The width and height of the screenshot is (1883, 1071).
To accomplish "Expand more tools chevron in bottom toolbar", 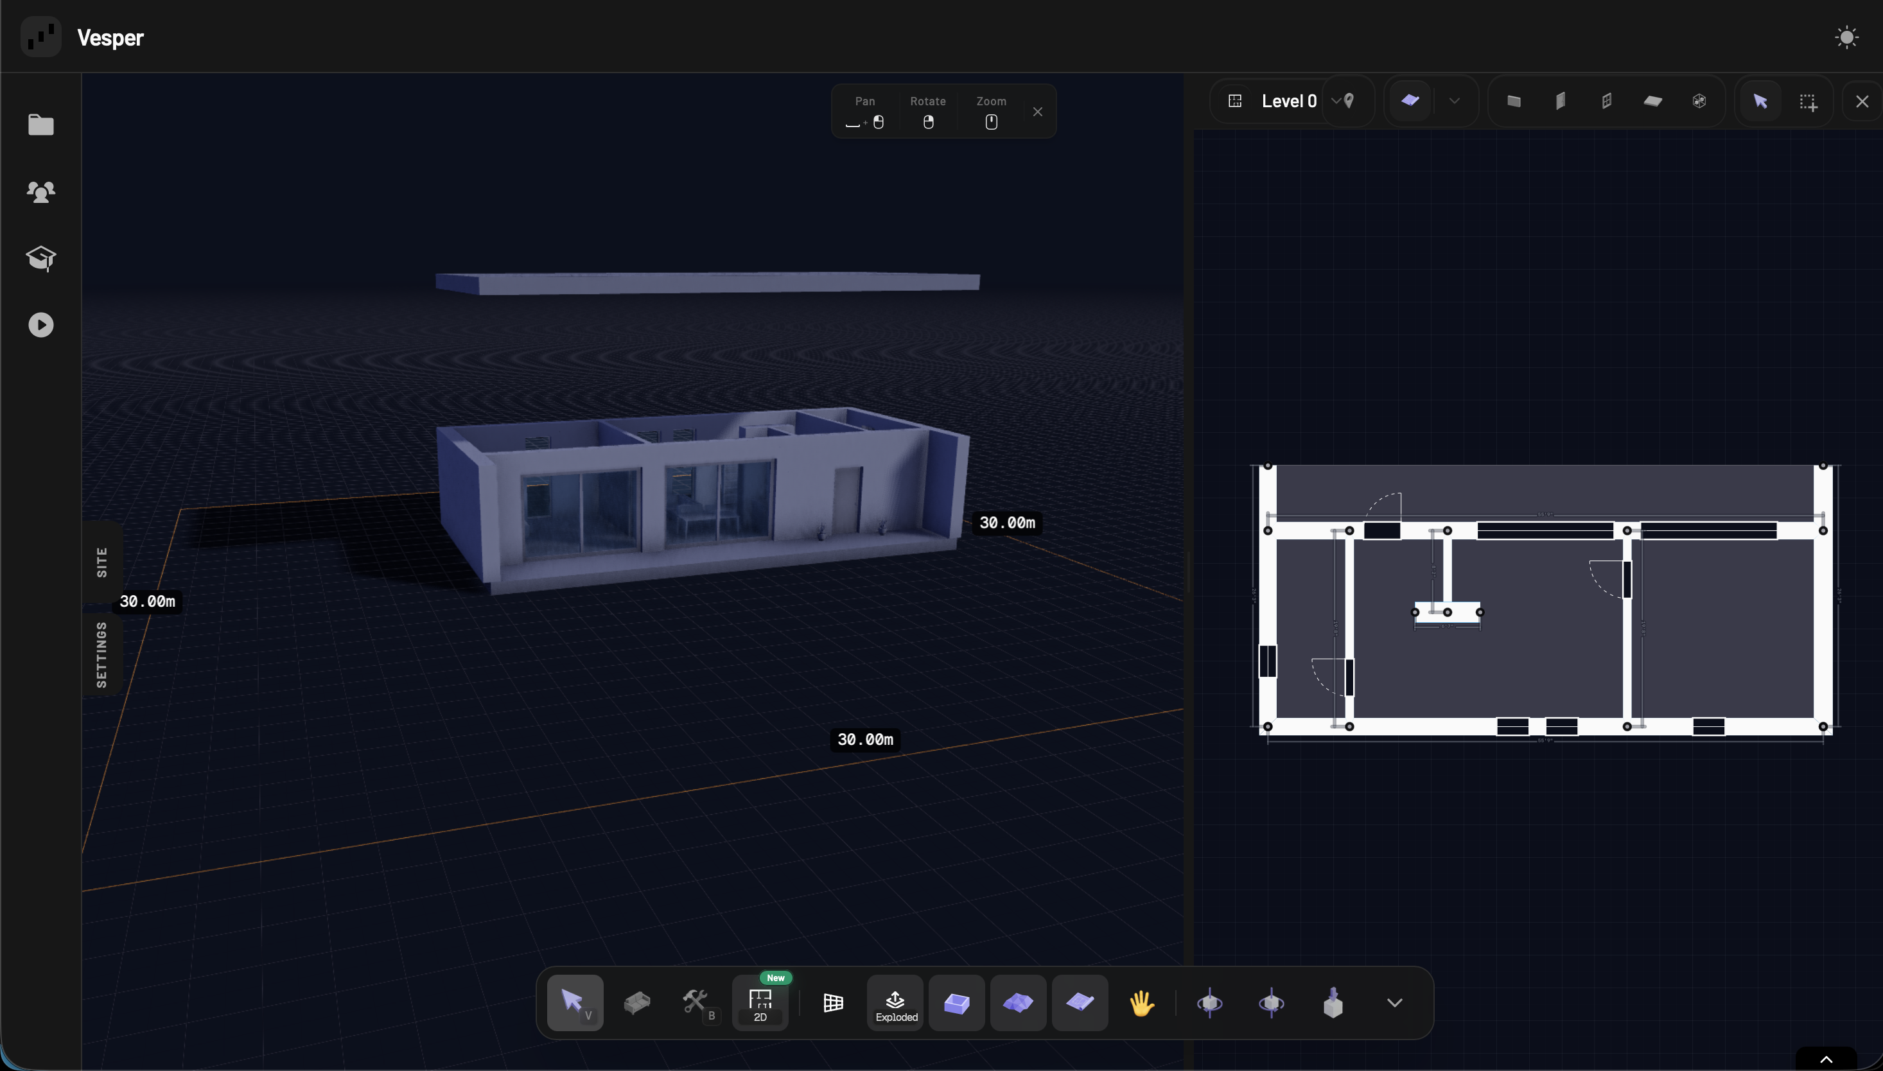I will click(x=1394, y=1002).
